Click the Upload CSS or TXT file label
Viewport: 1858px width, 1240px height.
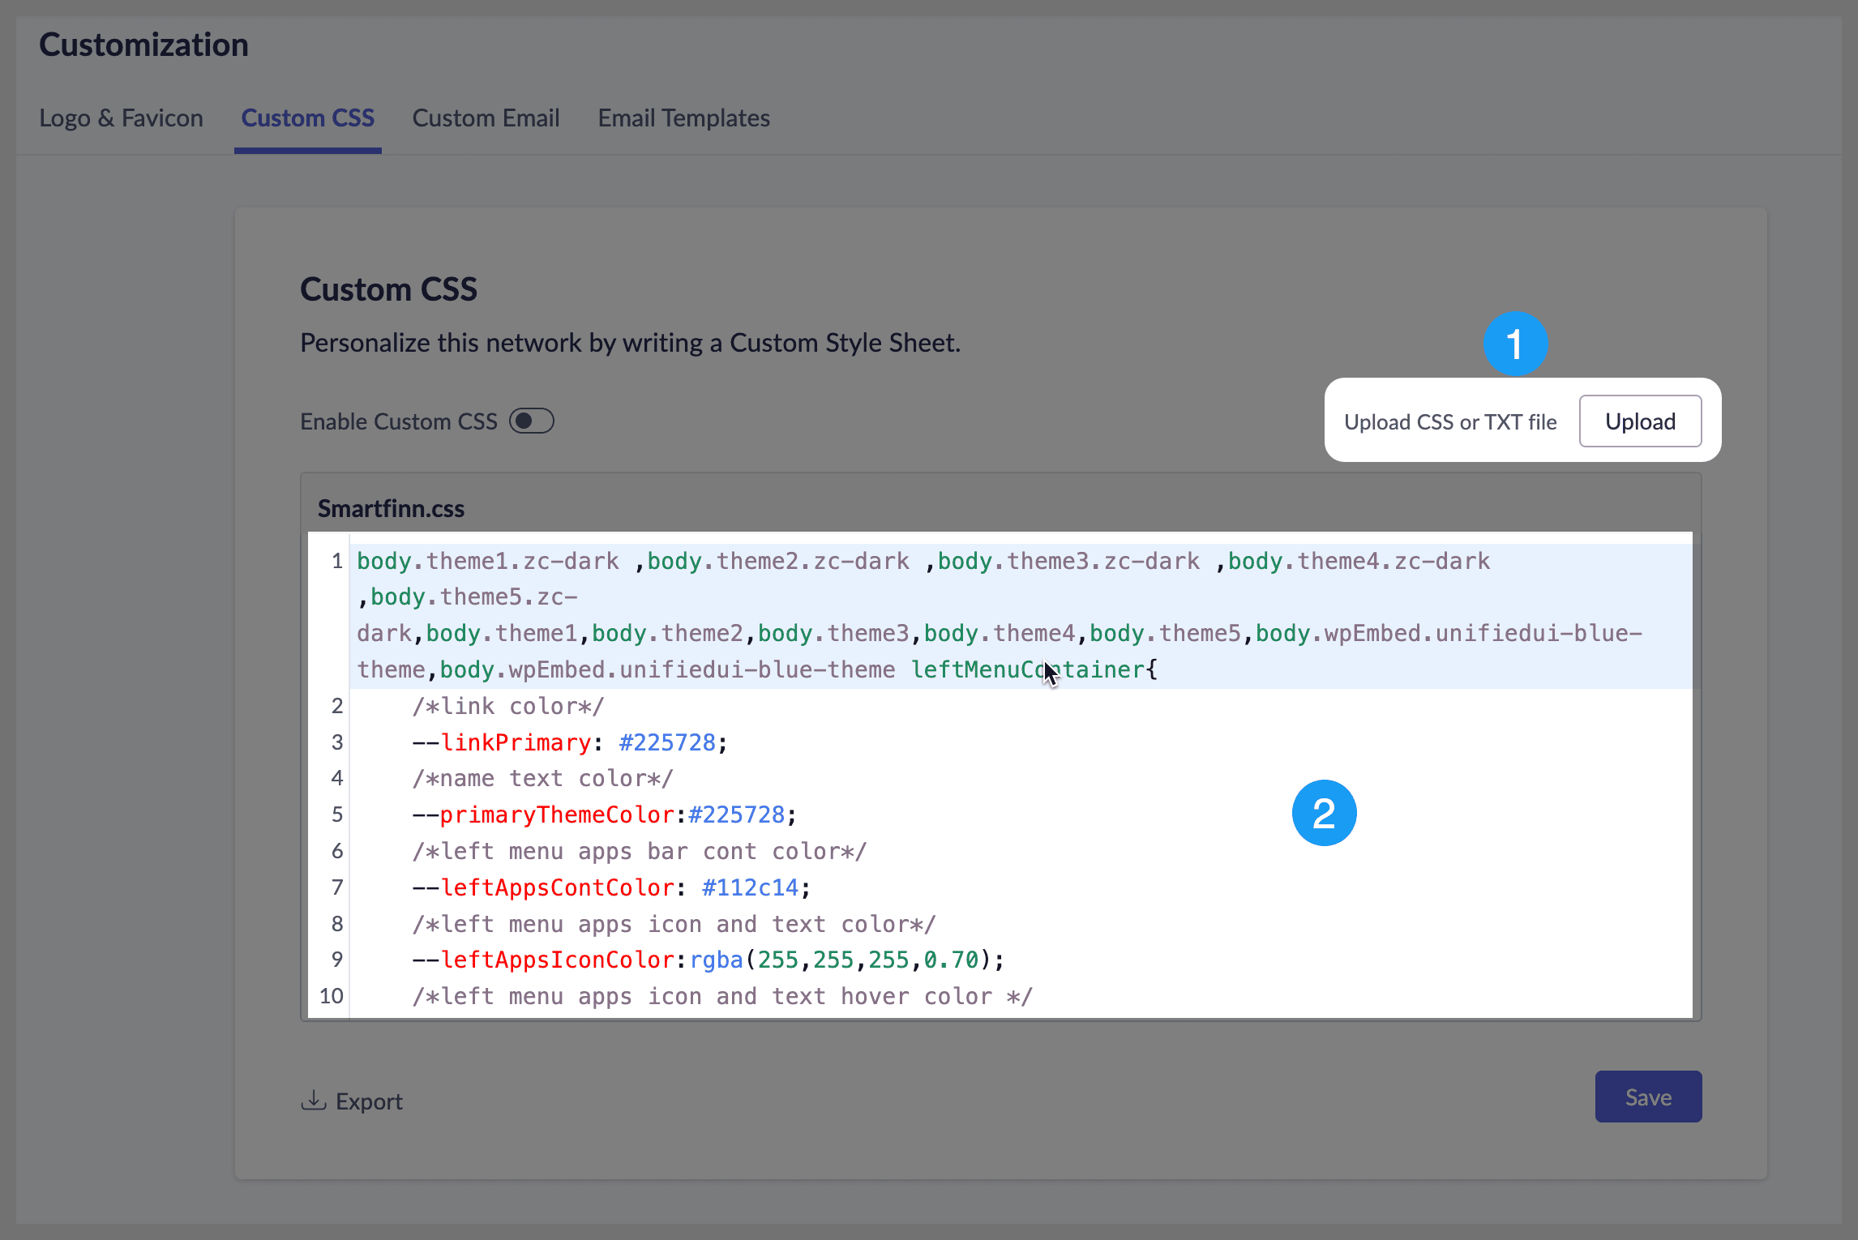pyautogui.click(x=1449, y=422)
